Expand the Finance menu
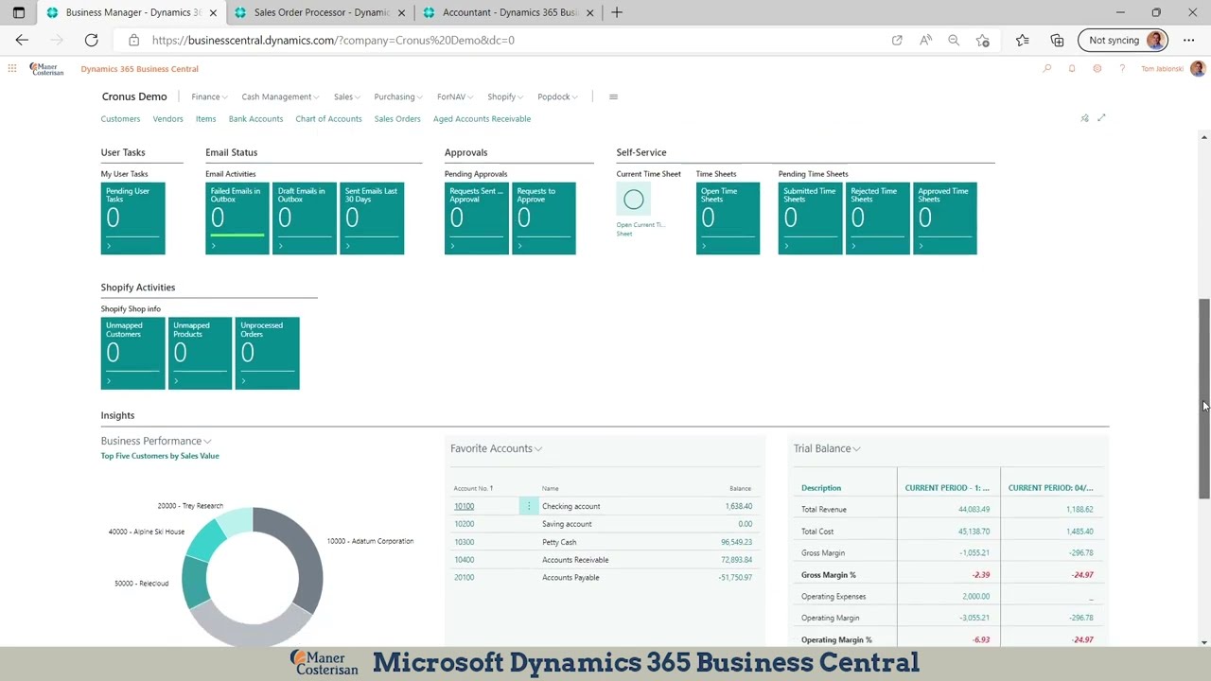Screen dimensions: 1211x681 208,96
